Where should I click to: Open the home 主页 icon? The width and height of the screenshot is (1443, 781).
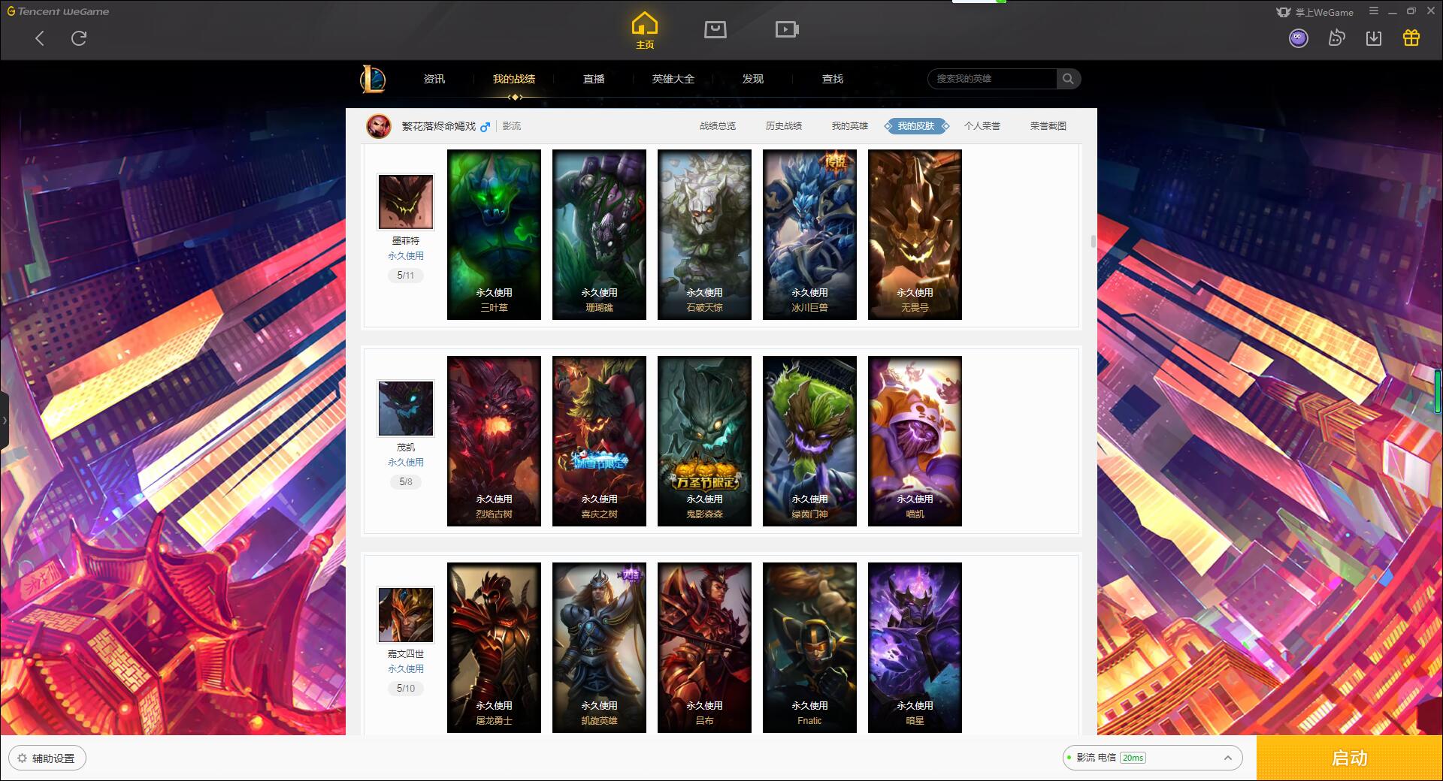pyautogui.click(x=644, y=31)
